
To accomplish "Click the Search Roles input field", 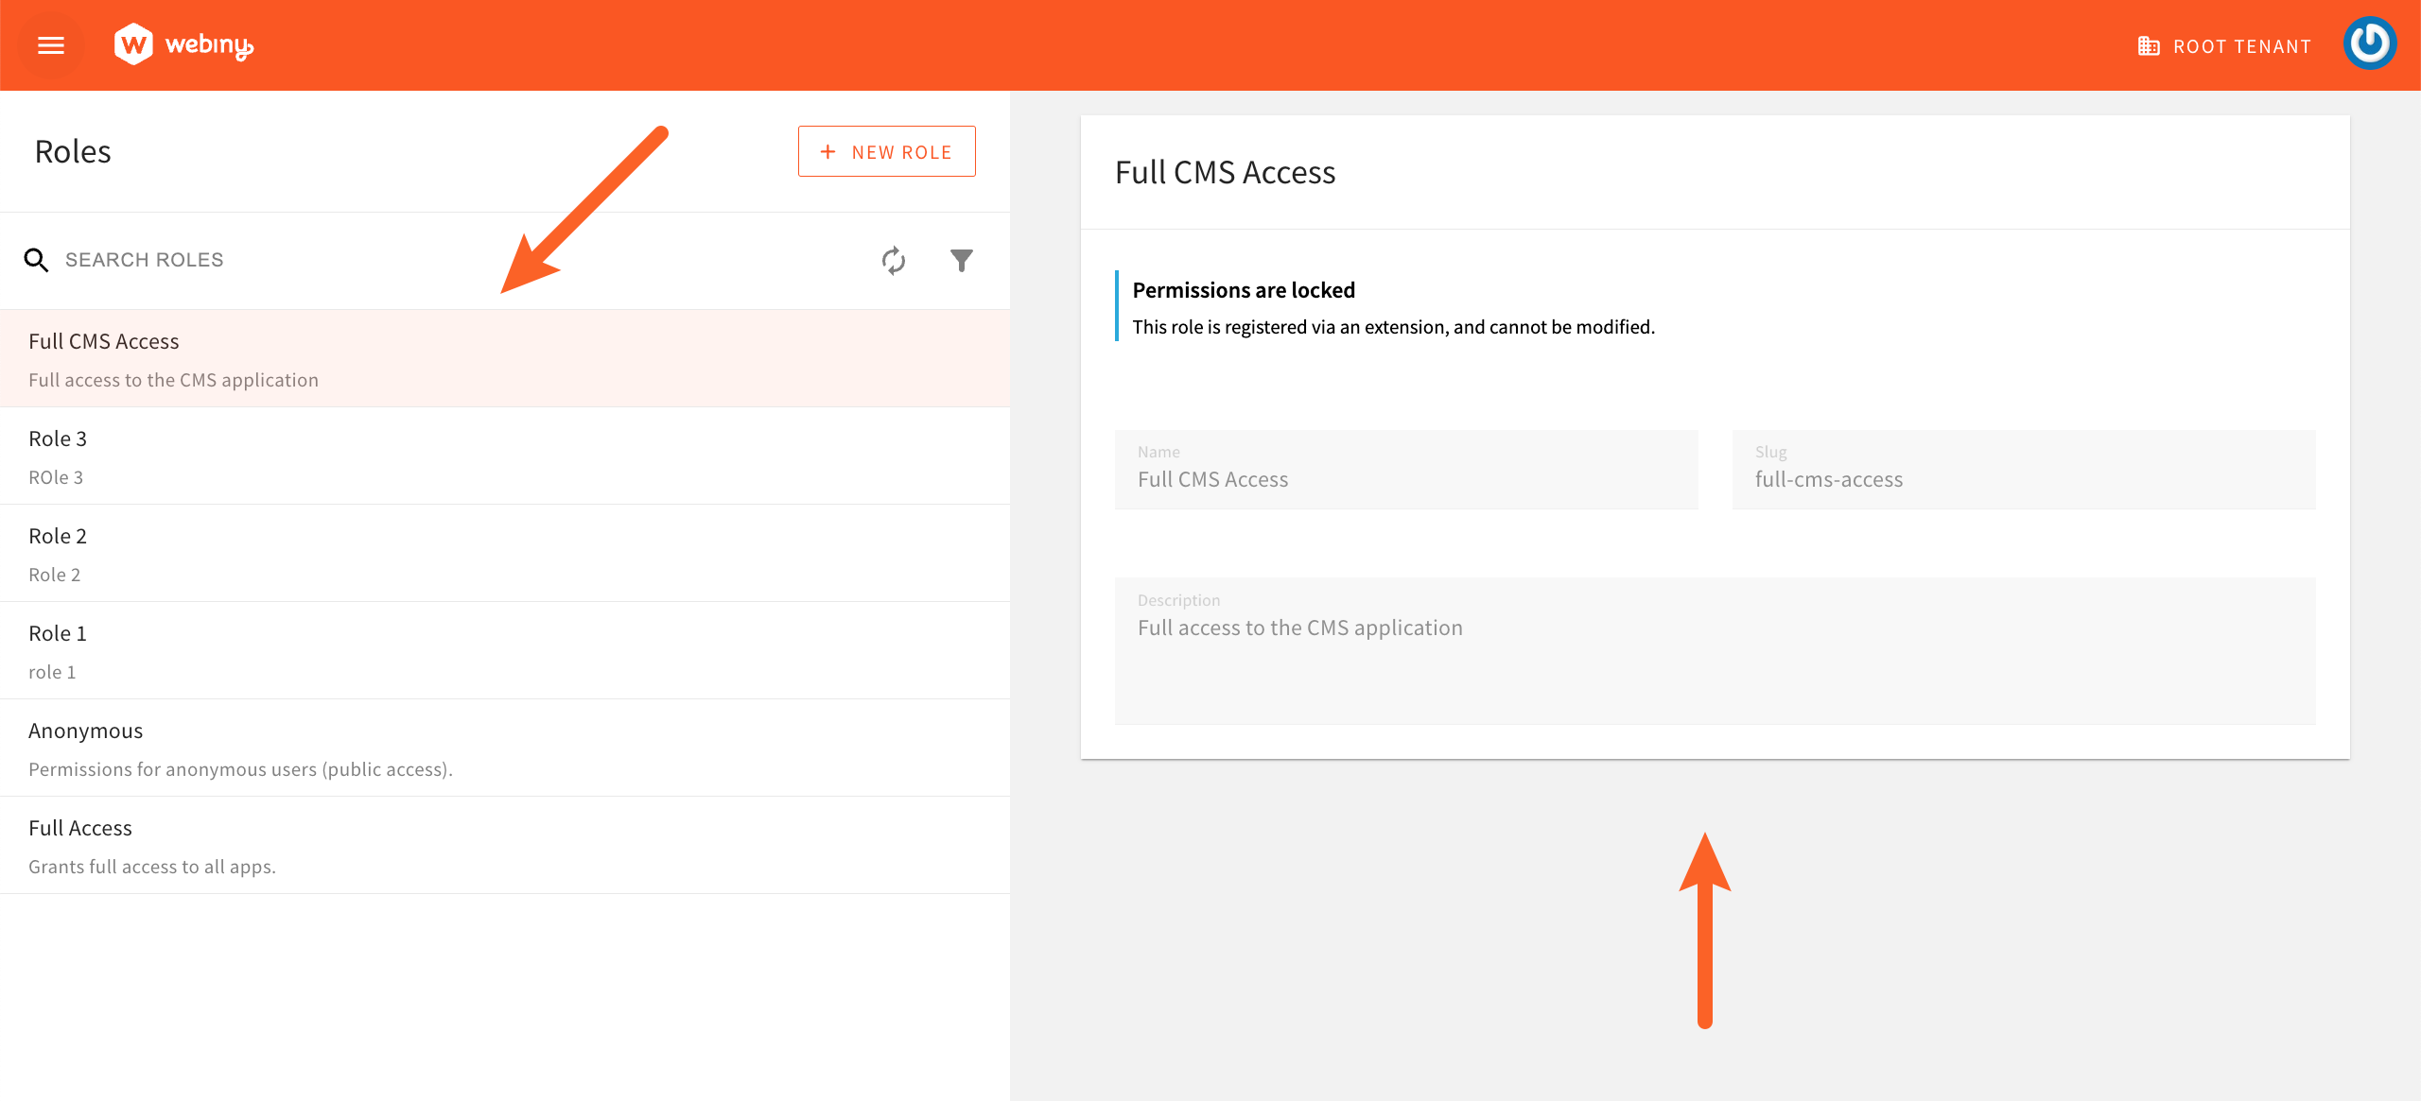I will coord(284,259).
